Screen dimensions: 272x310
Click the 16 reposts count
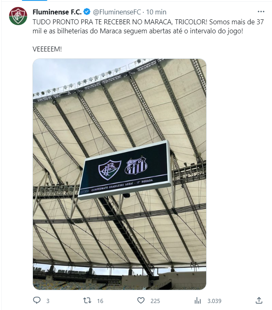[x=100, y=301]
